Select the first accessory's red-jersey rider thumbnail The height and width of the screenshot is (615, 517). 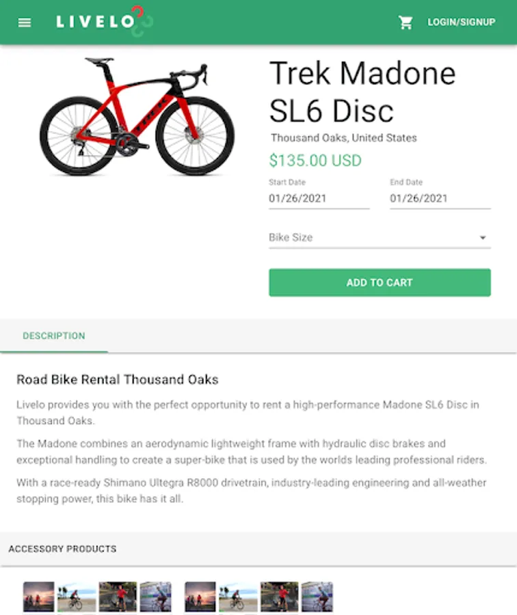click(118, 597)
